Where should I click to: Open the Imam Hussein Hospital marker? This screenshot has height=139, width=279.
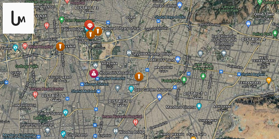(136, 122)
